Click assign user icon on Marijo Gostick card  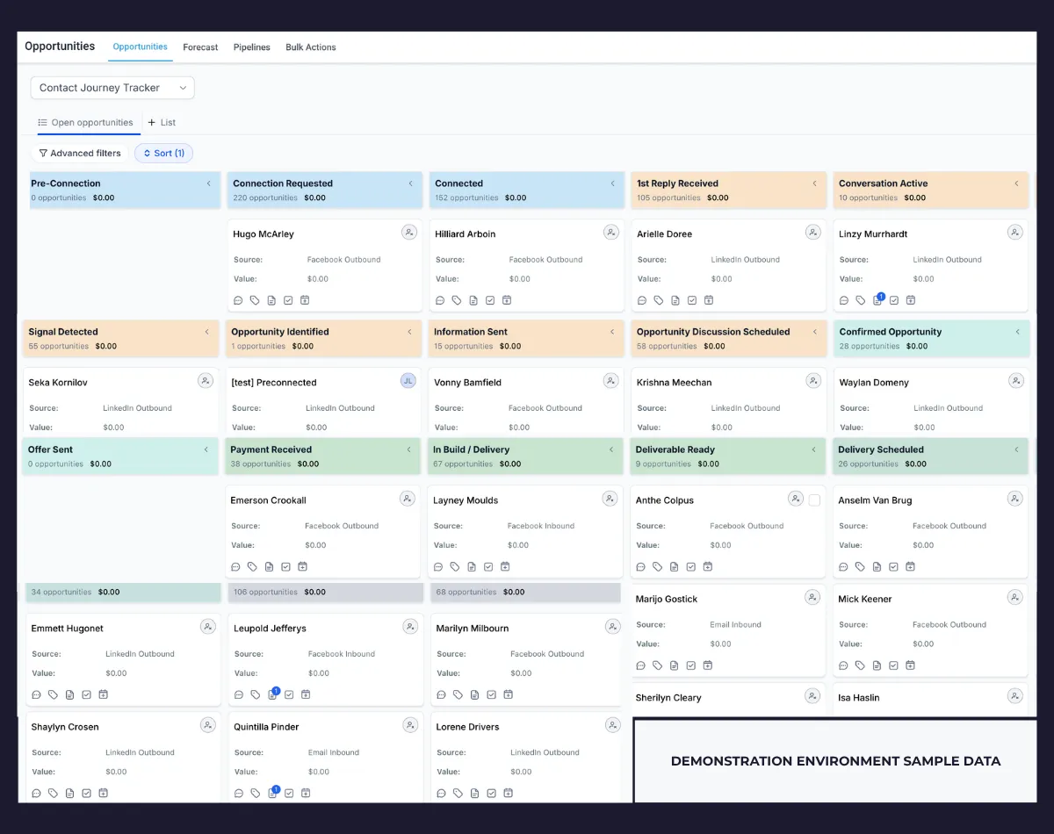click(x=812, y=598)
